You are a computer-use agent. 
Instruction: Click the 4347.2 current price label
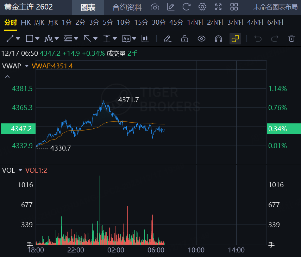(x=21, y=129)
